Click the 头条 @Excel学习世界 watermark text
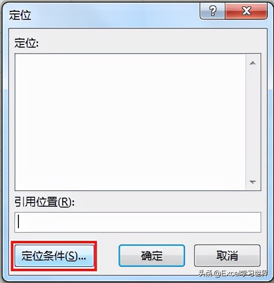The image size is (274, 283). pos(233,274)
